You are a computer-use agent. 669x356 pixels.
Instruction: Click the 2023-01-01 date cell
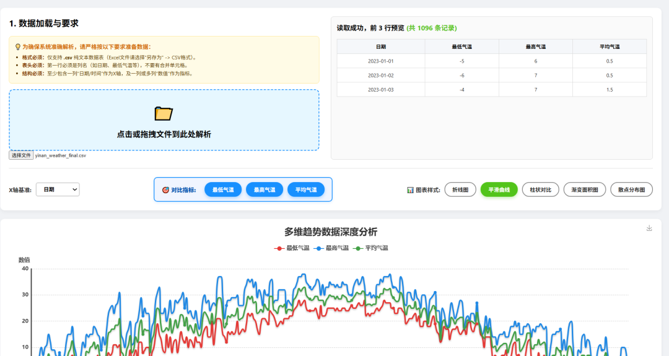coord(381,61)
